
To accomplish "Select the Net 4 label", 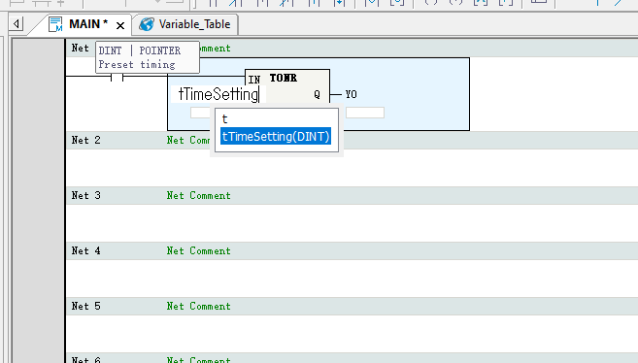I will [85, 250].
